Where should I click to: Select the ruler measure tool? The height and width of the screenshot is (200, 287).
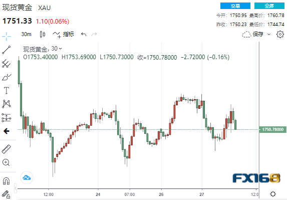[7, 149]
